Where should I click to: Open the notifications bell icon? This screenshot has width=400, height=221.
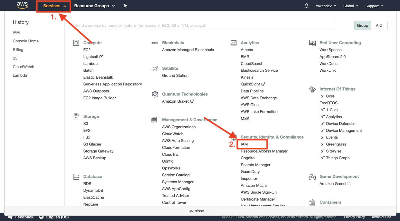pos(306,6)
